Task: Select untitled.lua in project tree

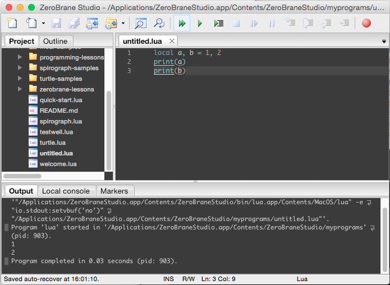Action: (57, 154)
